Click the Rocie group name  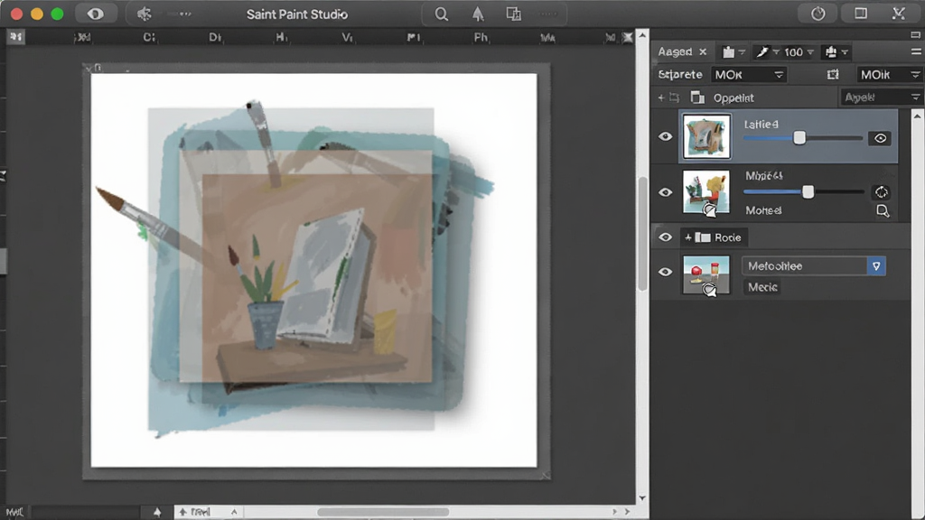pos(727,237)
